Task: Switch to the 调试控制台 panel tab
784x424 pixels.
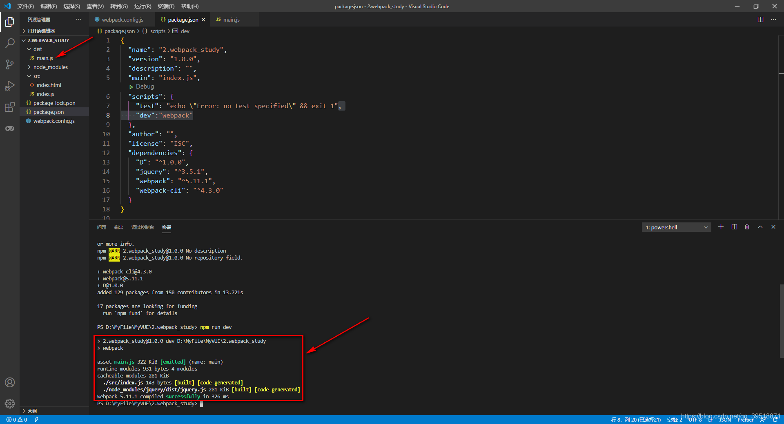Action: [143, 227]
